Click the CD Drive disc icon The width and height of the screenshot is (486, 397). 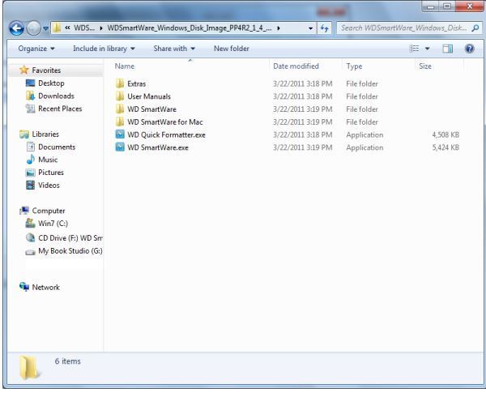tap(30, 237)
